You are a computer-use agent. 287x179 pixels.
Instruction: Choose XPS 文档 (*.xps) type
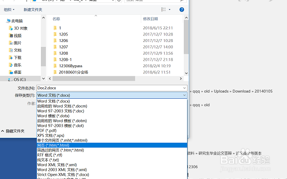112,136
